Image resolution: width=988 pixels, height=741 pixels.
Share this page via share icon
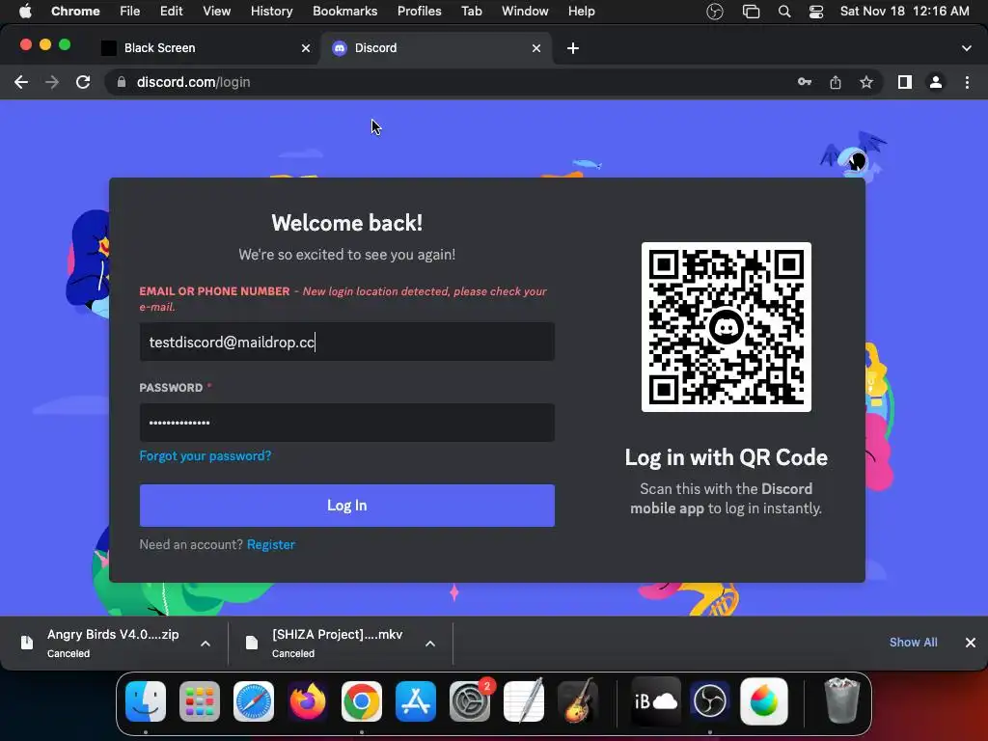point(836,82)
